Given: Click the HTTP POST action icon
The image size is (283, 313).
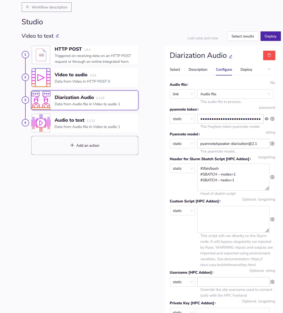Looking at the screenshot, I should coord(41,55).
